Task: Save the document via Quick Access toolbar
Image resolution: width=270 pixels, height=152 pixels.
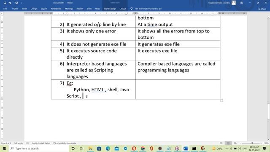Action: tap(5, 3)
